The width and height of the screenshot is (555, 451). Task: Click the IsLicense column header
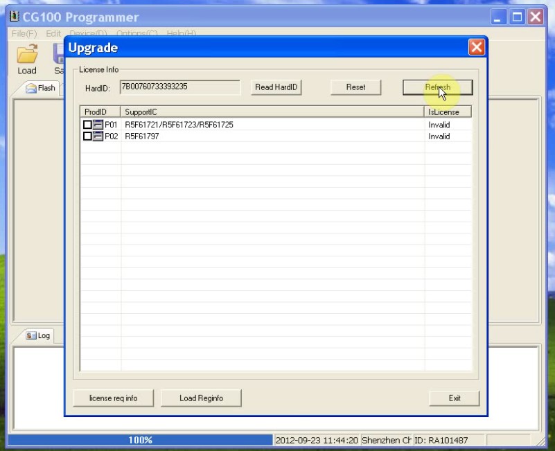click(x=448, y=112)
